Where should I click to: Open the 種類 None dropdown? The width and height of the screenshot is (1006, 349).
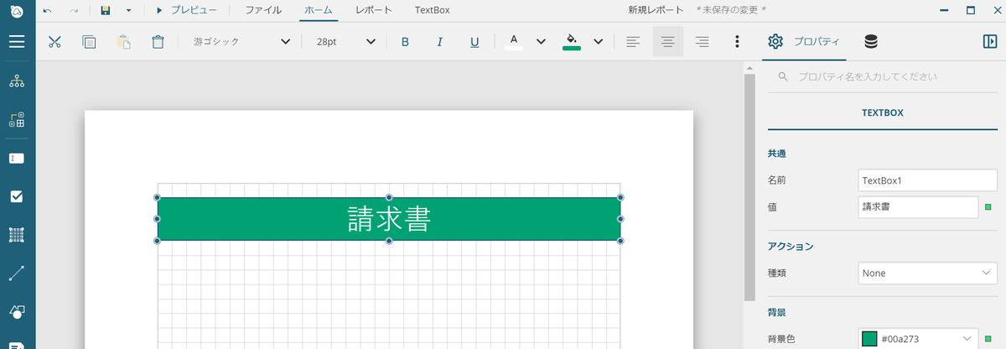pos(927,273)
